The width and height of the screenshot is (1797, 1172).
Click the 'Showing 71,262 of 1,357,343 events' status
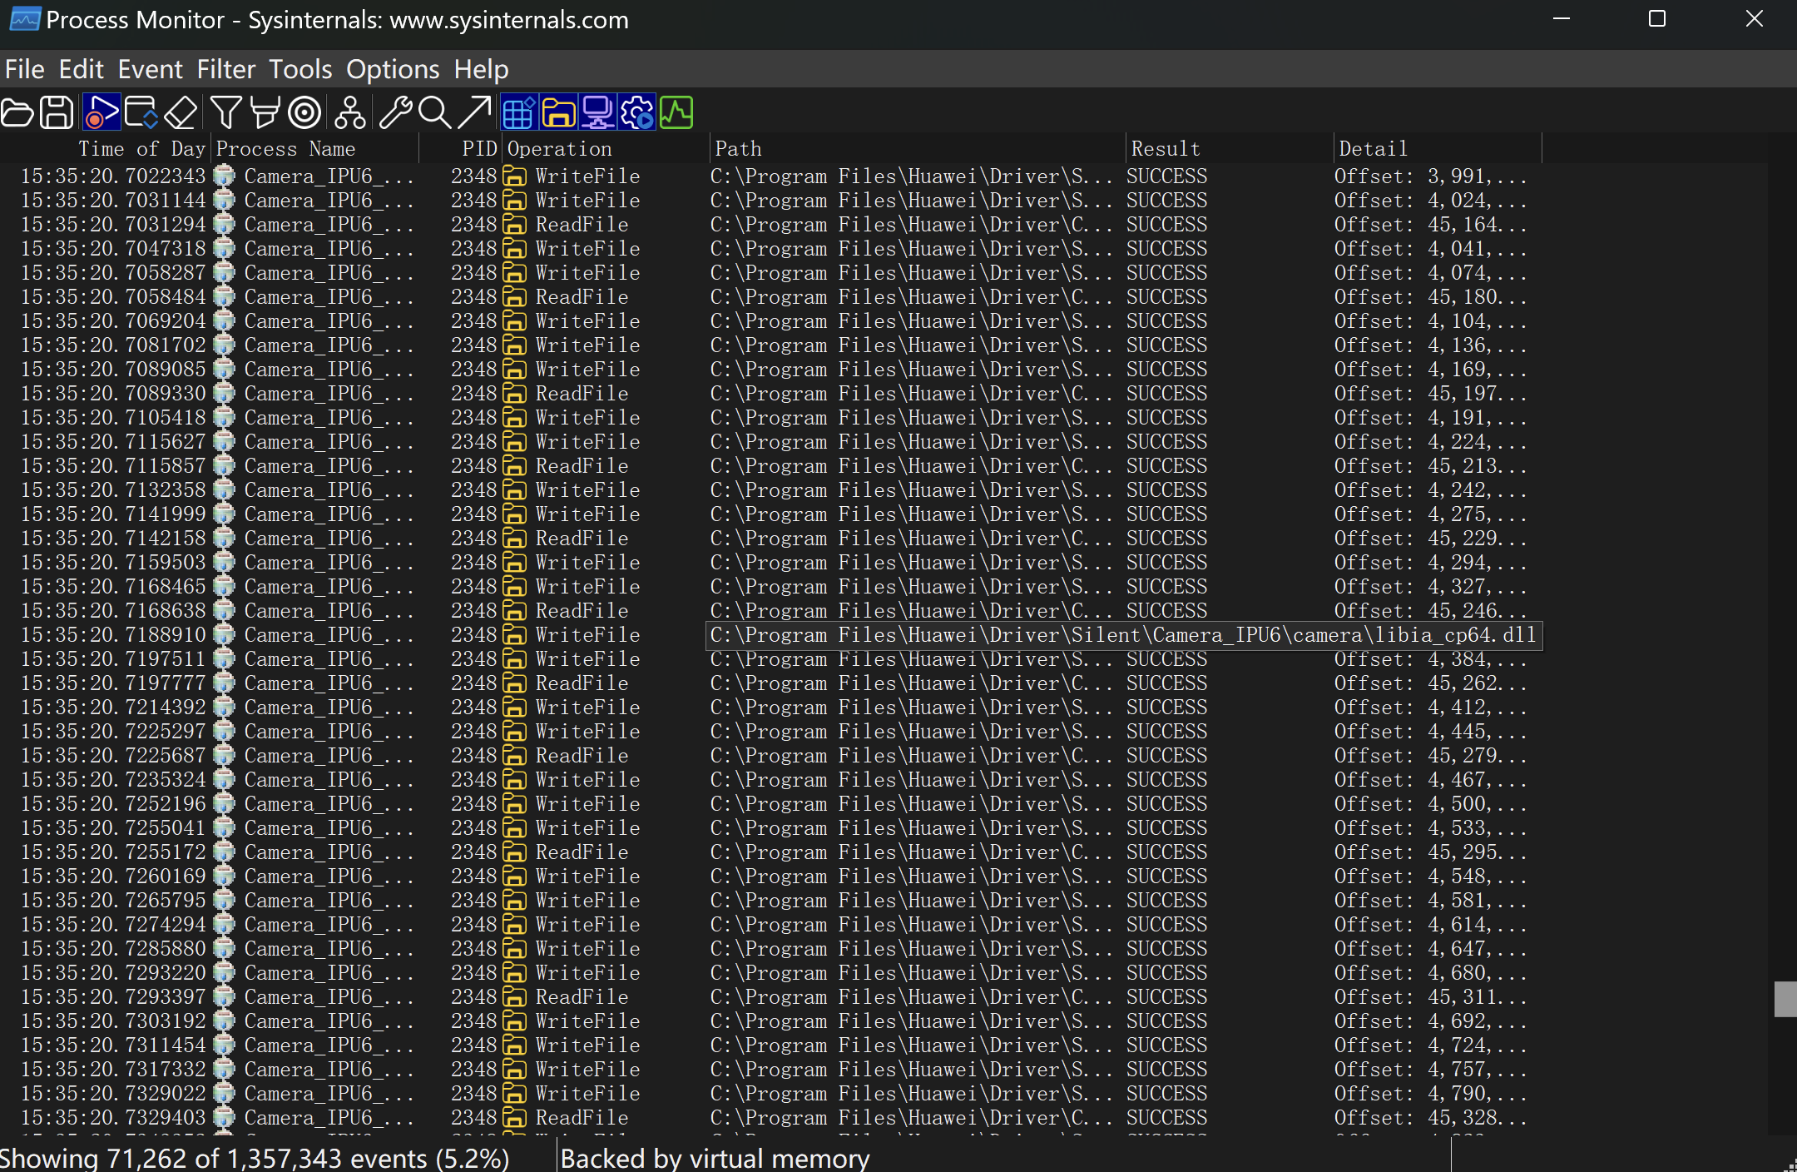pyautogui.click(x=255, y=1158)
